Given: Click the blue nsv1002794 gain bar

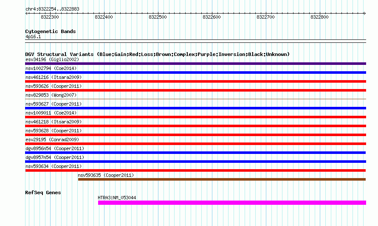Looking at the screenshot, I should pos(195,73).
